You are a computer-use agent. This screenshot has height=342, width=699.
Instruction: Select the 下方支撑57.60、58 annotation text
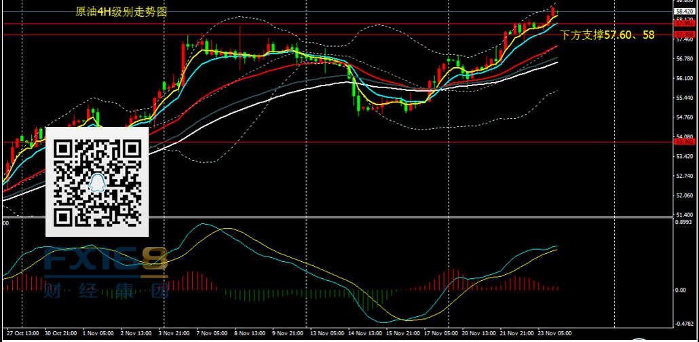coord(607,35)
